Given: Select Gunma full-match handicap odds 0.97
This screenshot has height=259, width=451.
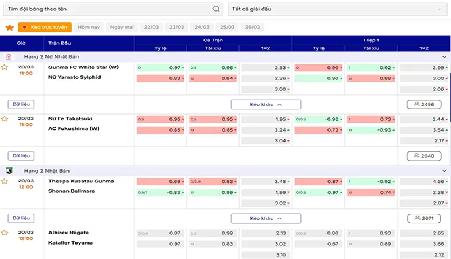Looking at the screenshot, I should [160, 68].
